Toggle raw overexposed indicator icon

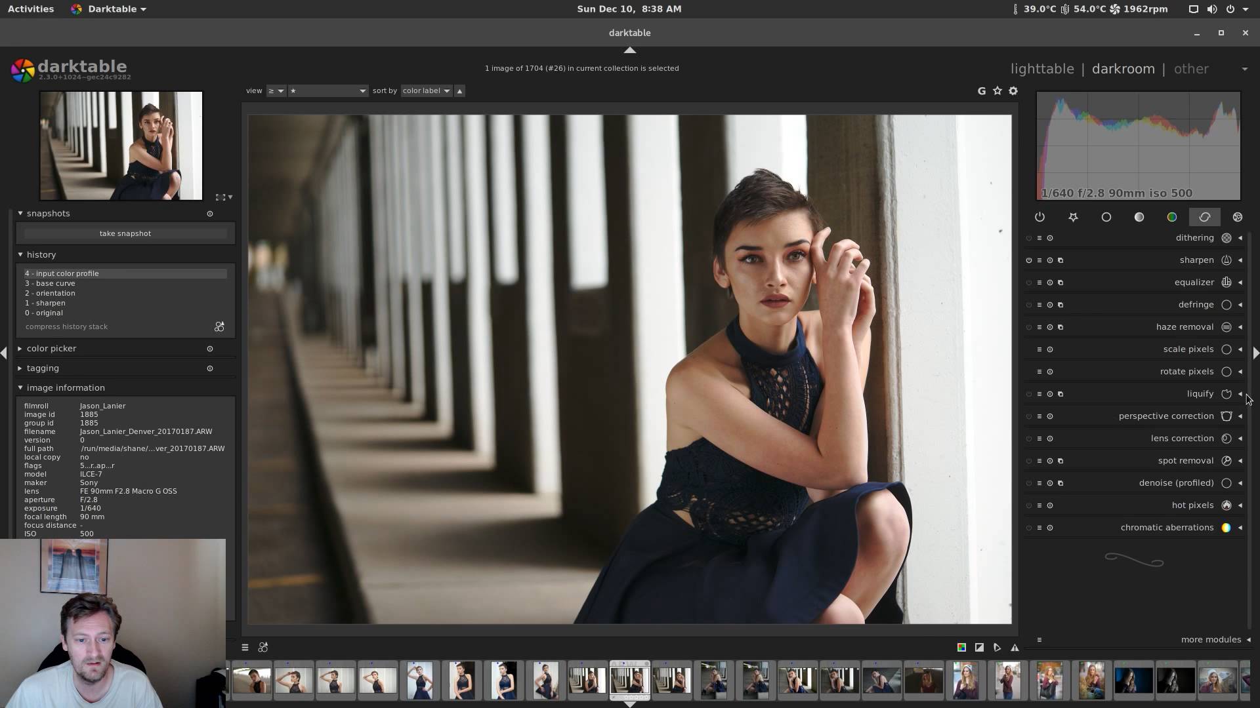961,648
